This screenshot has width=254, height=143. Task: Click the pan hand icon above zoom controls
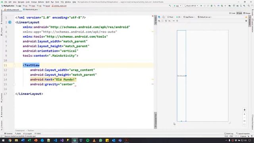click(244, 110)
